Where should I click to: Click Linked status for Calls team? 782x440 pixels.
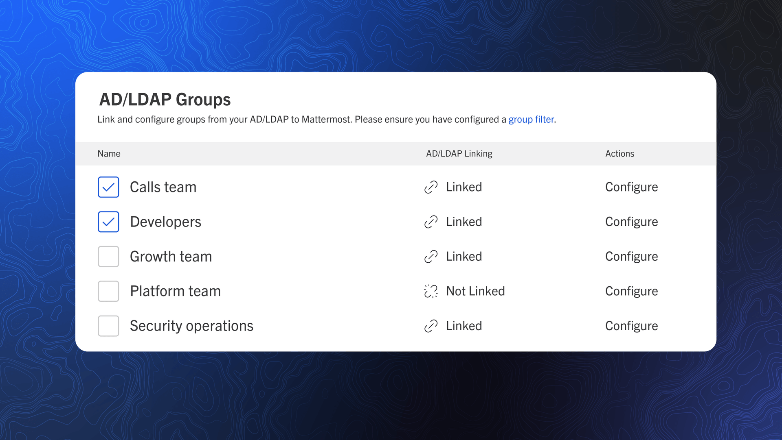tap(464, 187)
